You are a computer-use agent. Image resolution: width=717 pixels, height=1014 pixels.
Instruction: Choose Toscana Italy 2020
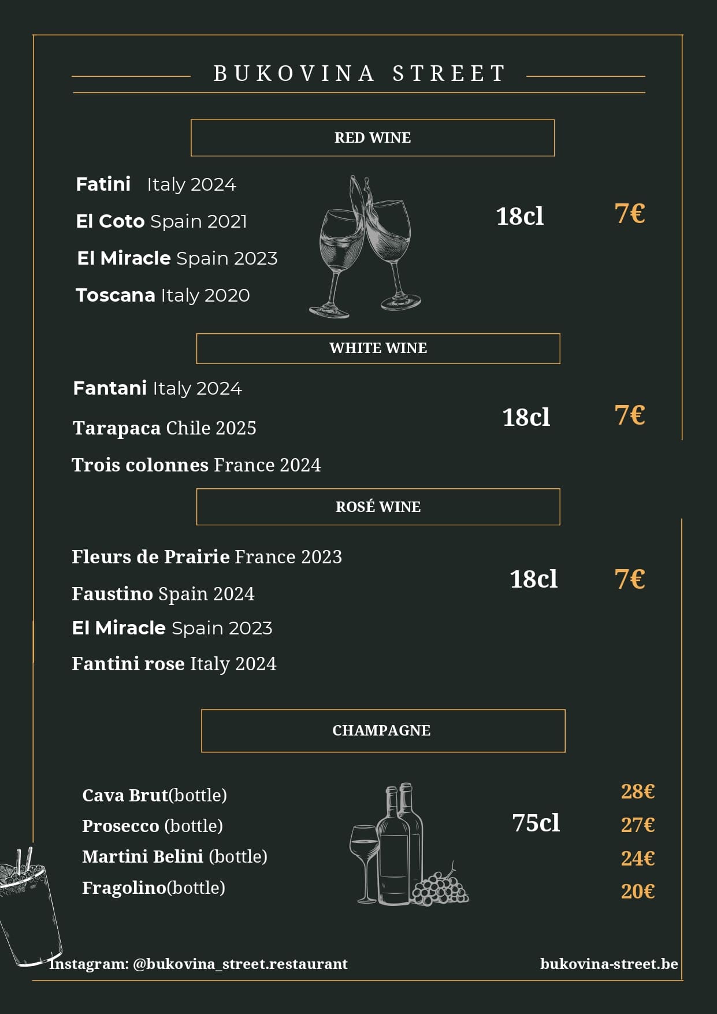[162, 295]
